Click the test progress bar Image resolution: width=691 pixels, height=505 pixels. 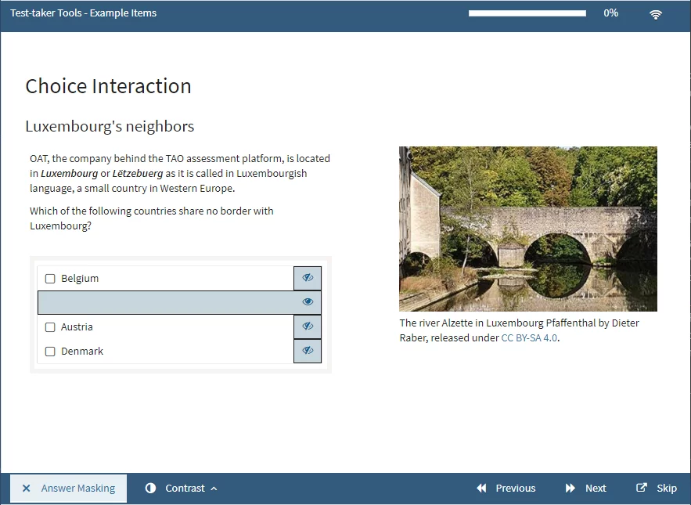[527, 13]
